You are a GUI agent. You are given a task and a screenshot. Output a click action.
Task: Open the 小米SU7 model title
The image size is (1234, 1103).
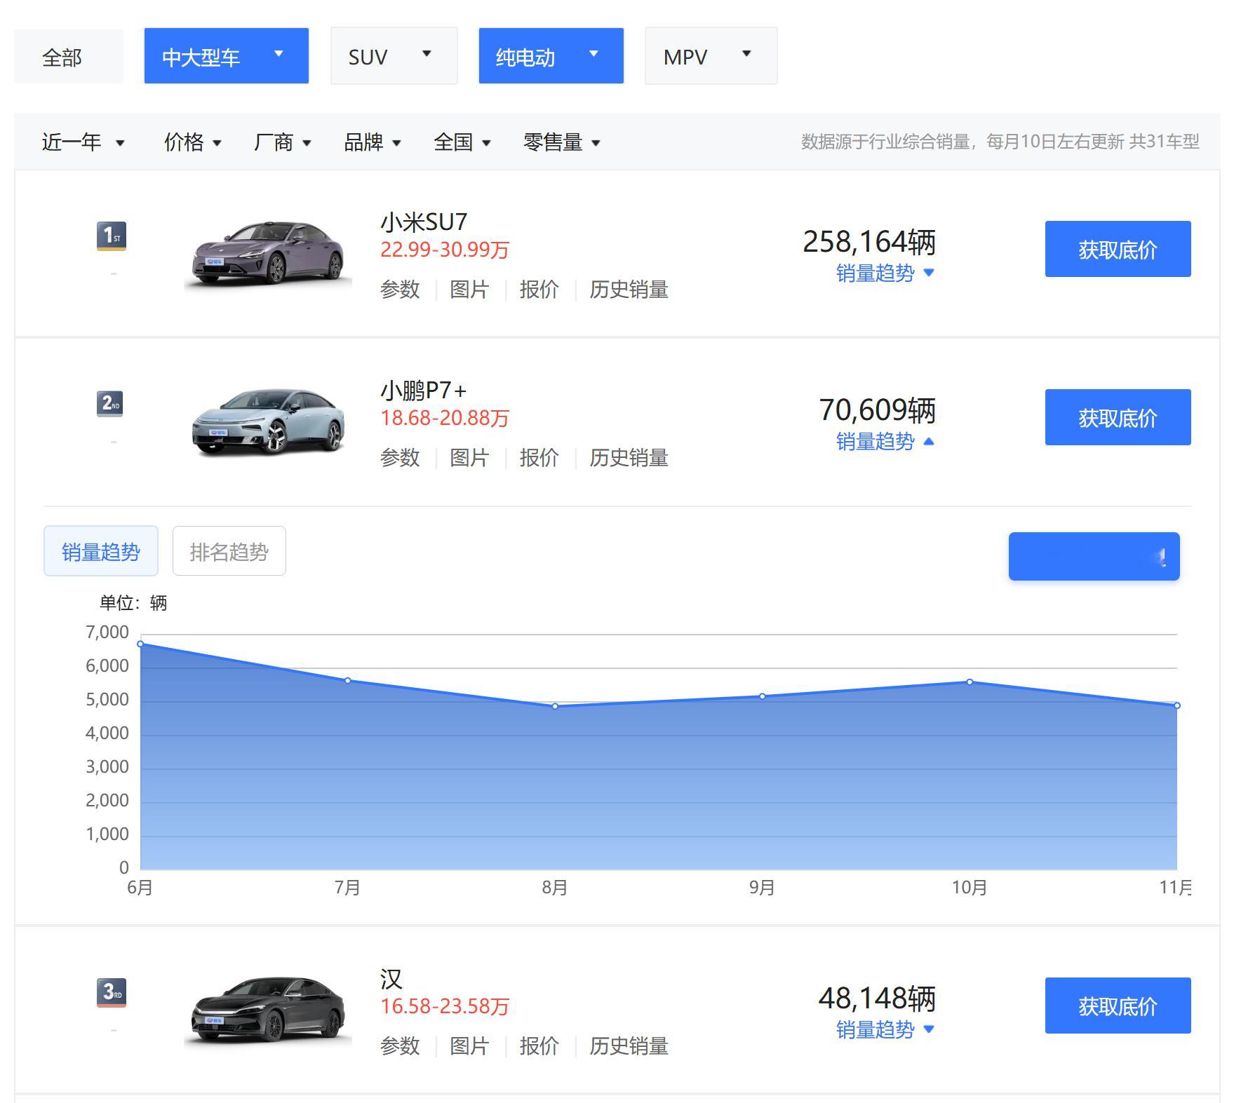(x=424, y=222)
